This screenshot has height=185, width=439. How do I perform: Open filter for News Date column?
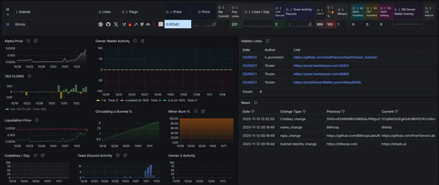[x=253, y=112]
